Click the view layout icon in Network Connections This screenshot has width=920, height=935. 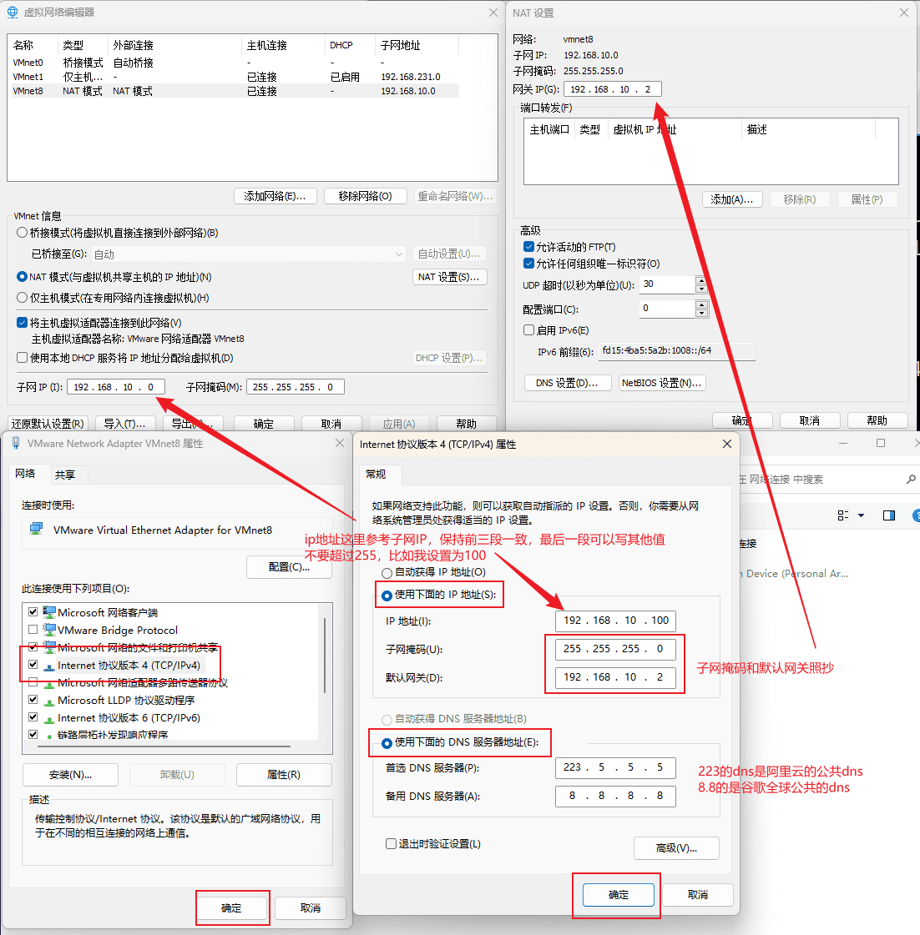tap(843, 515)
